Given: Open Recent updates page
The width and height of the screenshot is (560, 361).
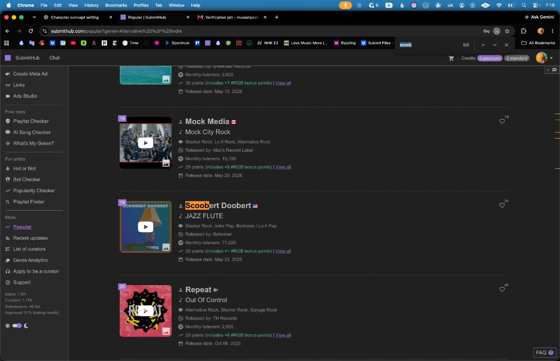Looking at the screenshot, I should (31, 238).
